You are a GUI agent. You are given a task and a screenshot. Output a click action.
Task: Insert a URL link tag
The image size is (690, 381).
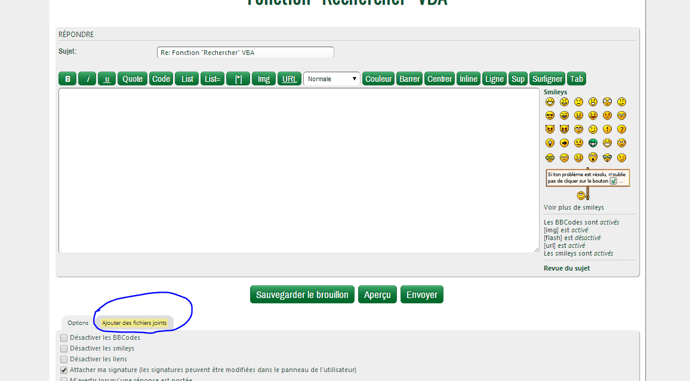(x=289, y=79)
